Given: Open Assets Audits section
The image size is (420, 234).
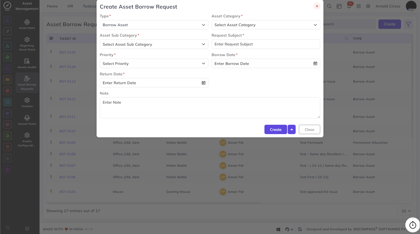Looking at the screenshot, I should [x=27, y=64].
